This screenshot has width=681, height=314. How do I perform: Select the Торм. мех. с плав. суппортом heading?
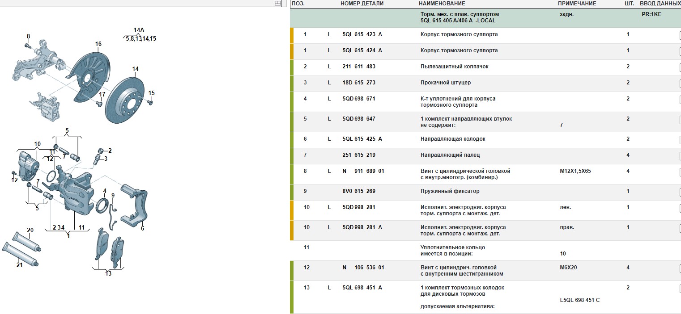pos(460,14)
